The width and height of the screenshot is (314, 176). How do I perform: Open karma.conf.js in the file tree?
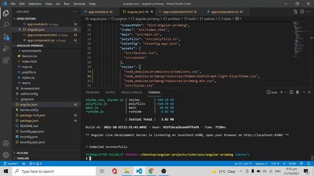click(x=29, y=110)
